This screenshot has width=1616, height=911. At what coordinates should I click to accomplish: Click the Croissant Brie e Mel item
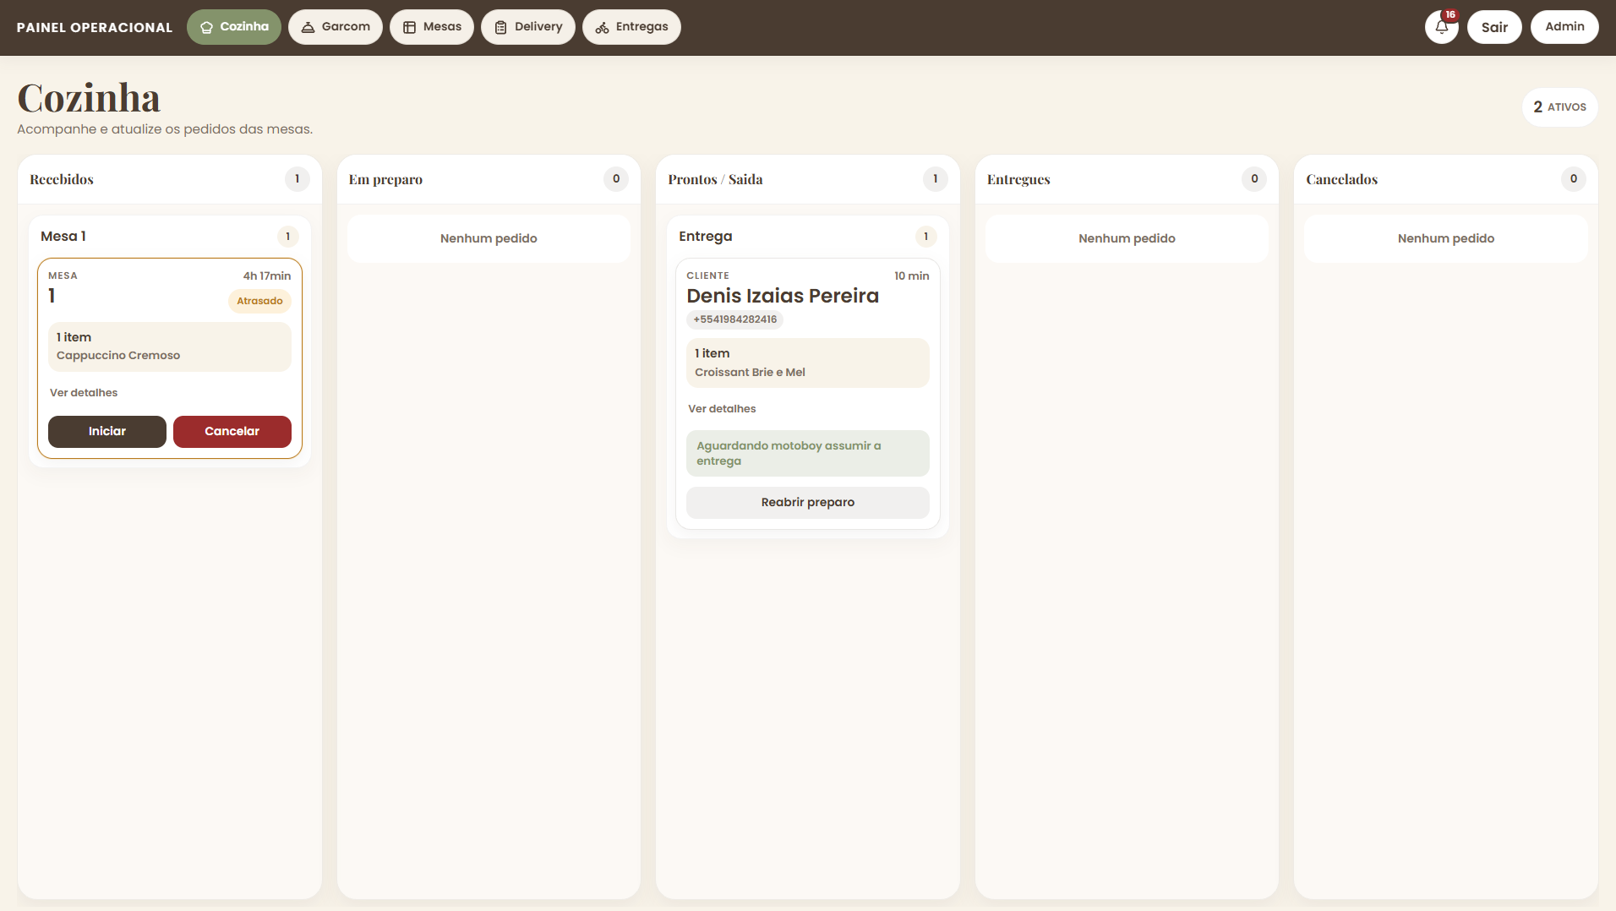(750, 373)
